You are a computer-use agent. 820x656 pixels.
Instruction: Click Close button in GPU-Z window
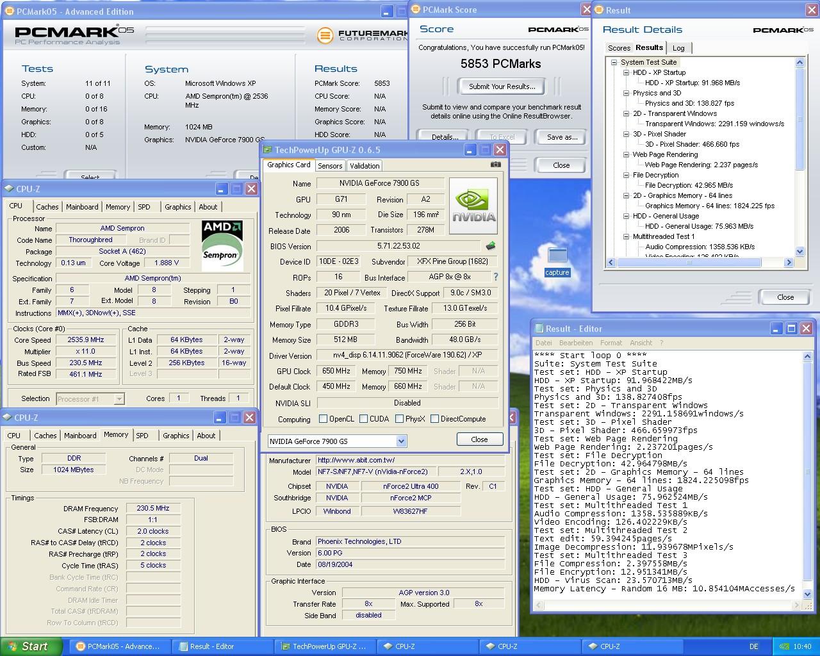click(479, 439)
